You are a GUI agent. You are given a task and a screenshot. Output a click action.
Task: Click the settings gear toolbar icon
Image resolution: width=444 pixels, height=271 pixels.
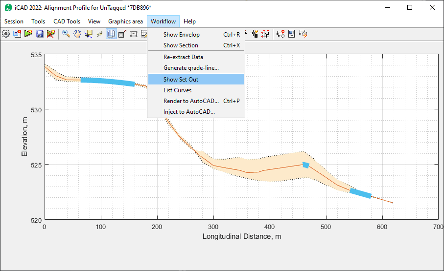click(6, 34)
